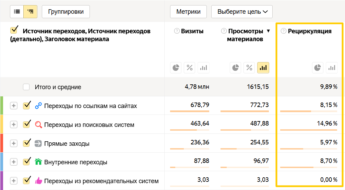
Task: Expand Переходы по ссылкам на сайтах row
Action: pos(13,106)
